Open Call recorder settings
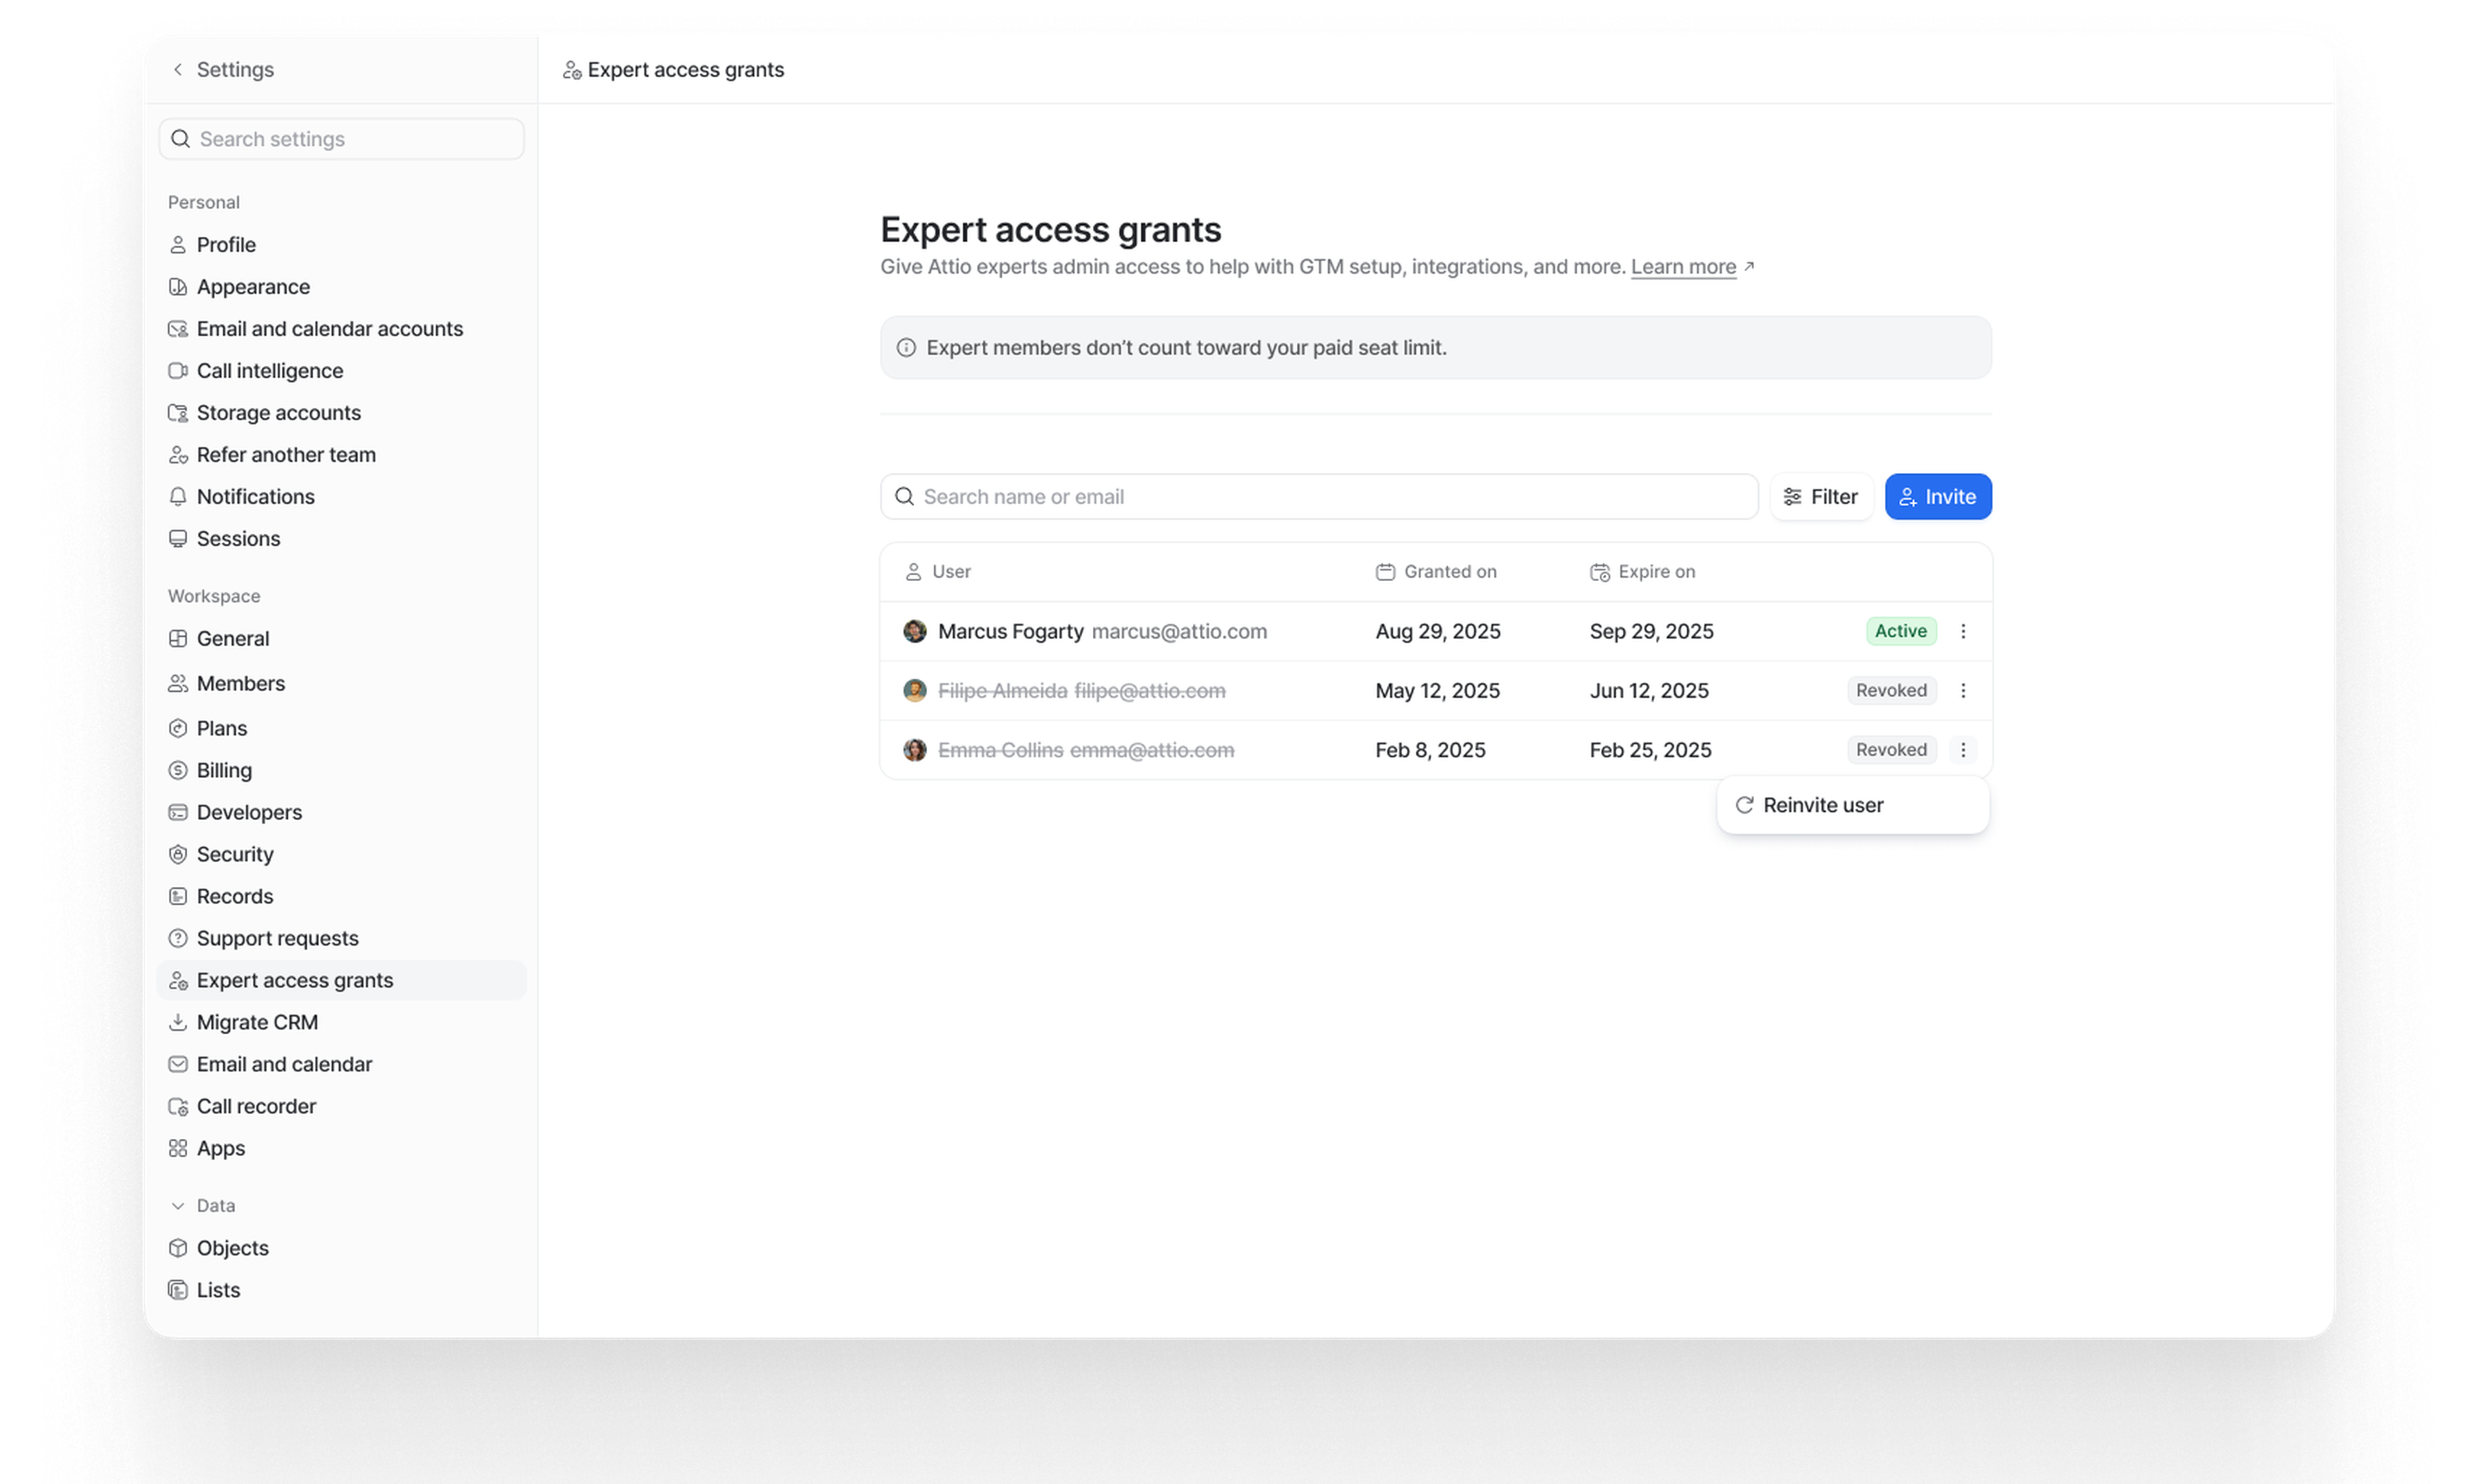This screenshot has width=2479, height=1484. point(256,1106)
